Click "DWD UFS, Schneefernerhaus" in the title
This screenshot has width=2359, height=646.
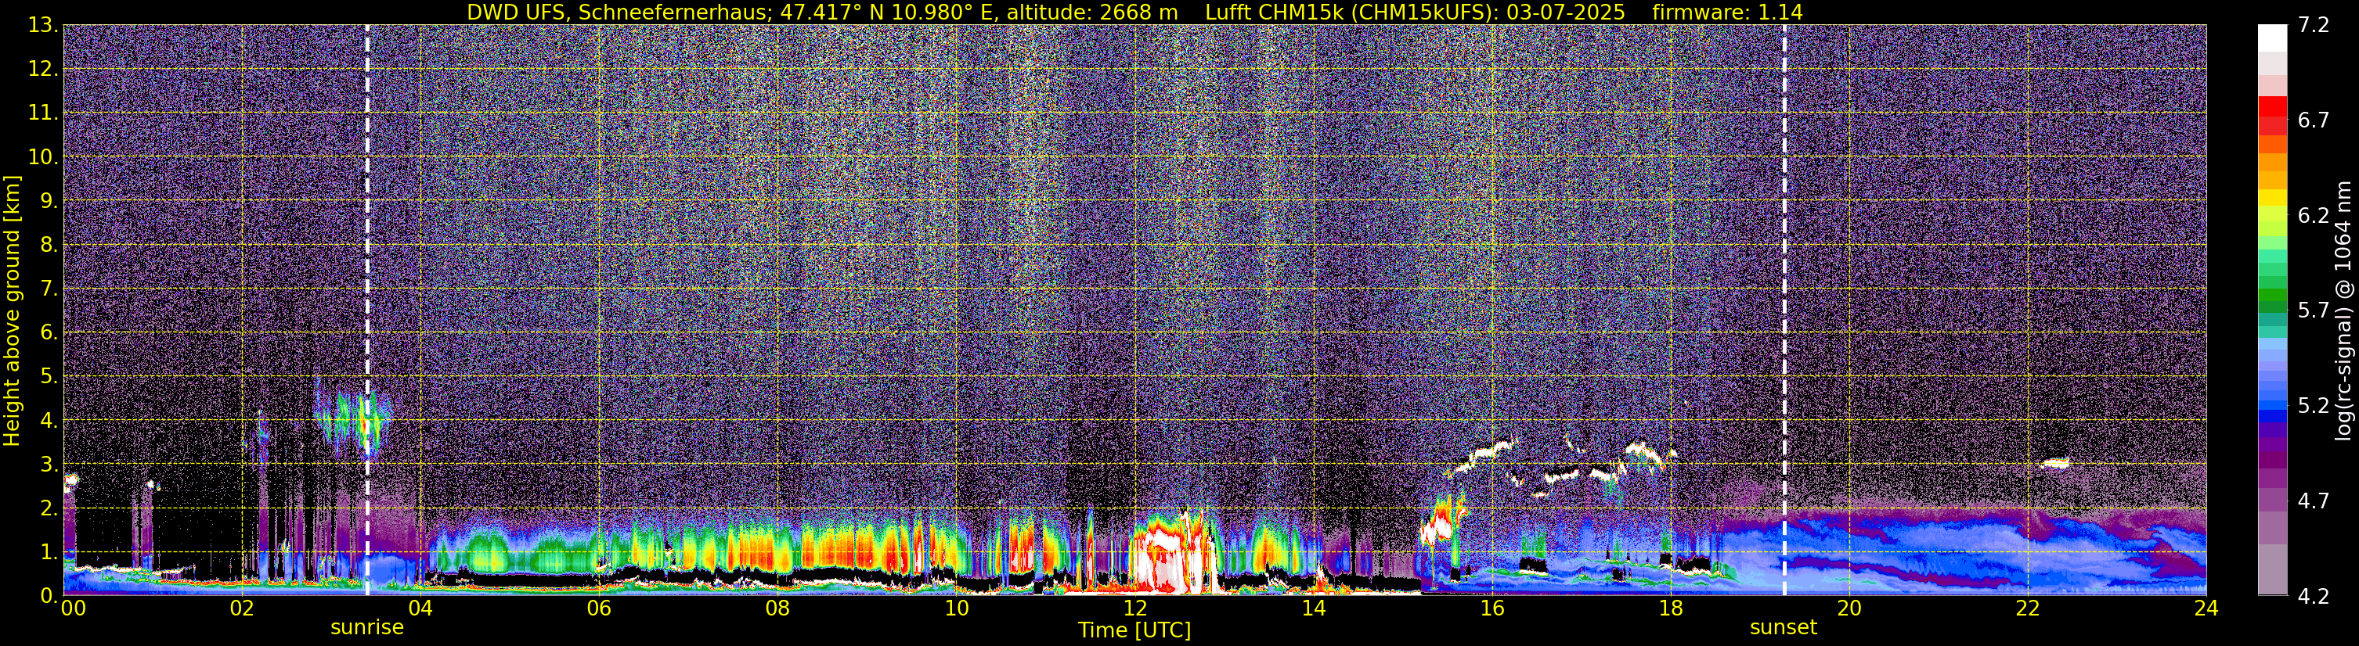619,13
